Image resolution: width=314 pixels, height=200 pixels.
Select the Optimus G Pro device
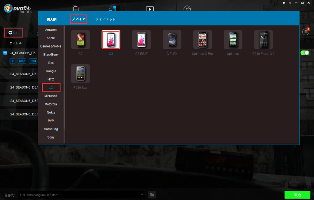pyautogui.click(x=202, y=40)
